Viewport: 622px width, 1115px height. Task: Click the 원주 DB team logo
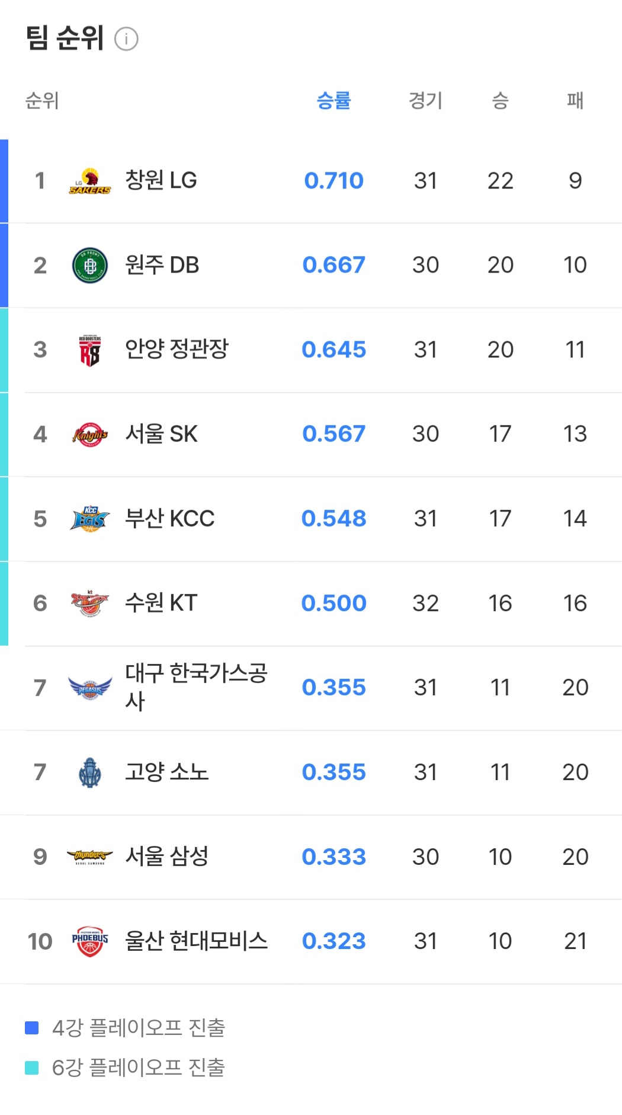[90, 265]
